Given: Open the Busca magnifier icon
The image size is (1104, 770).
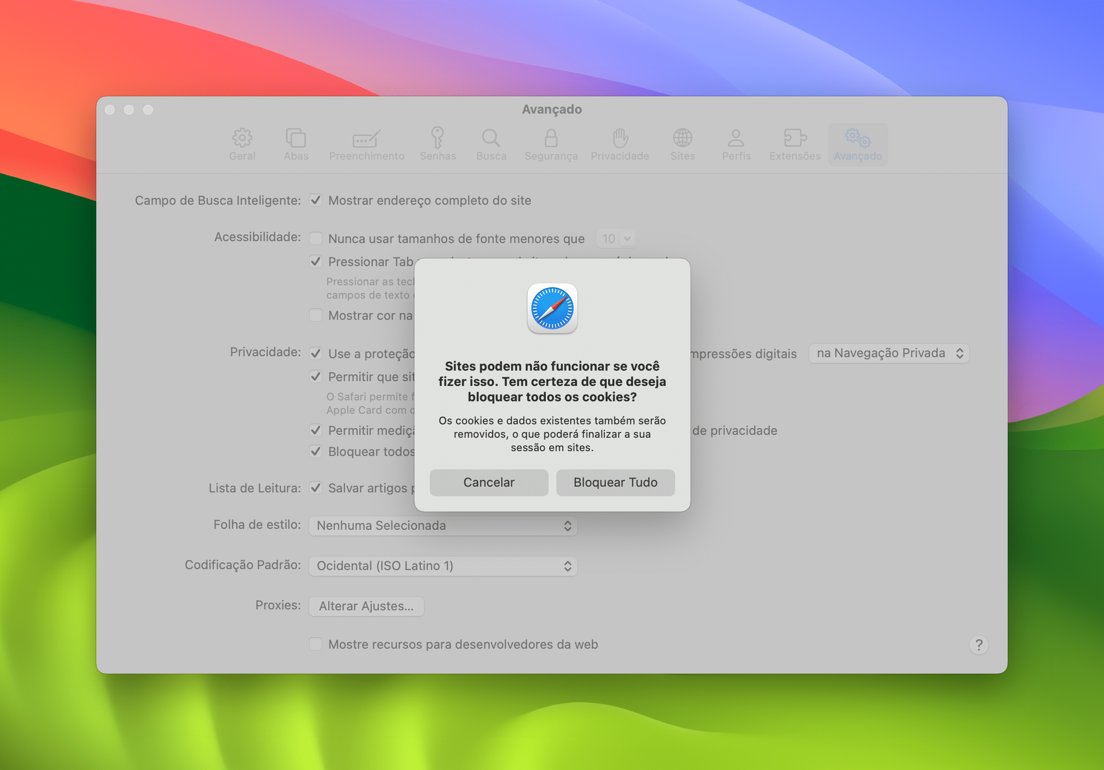Looking at the screenshot, I should (491, 138).
